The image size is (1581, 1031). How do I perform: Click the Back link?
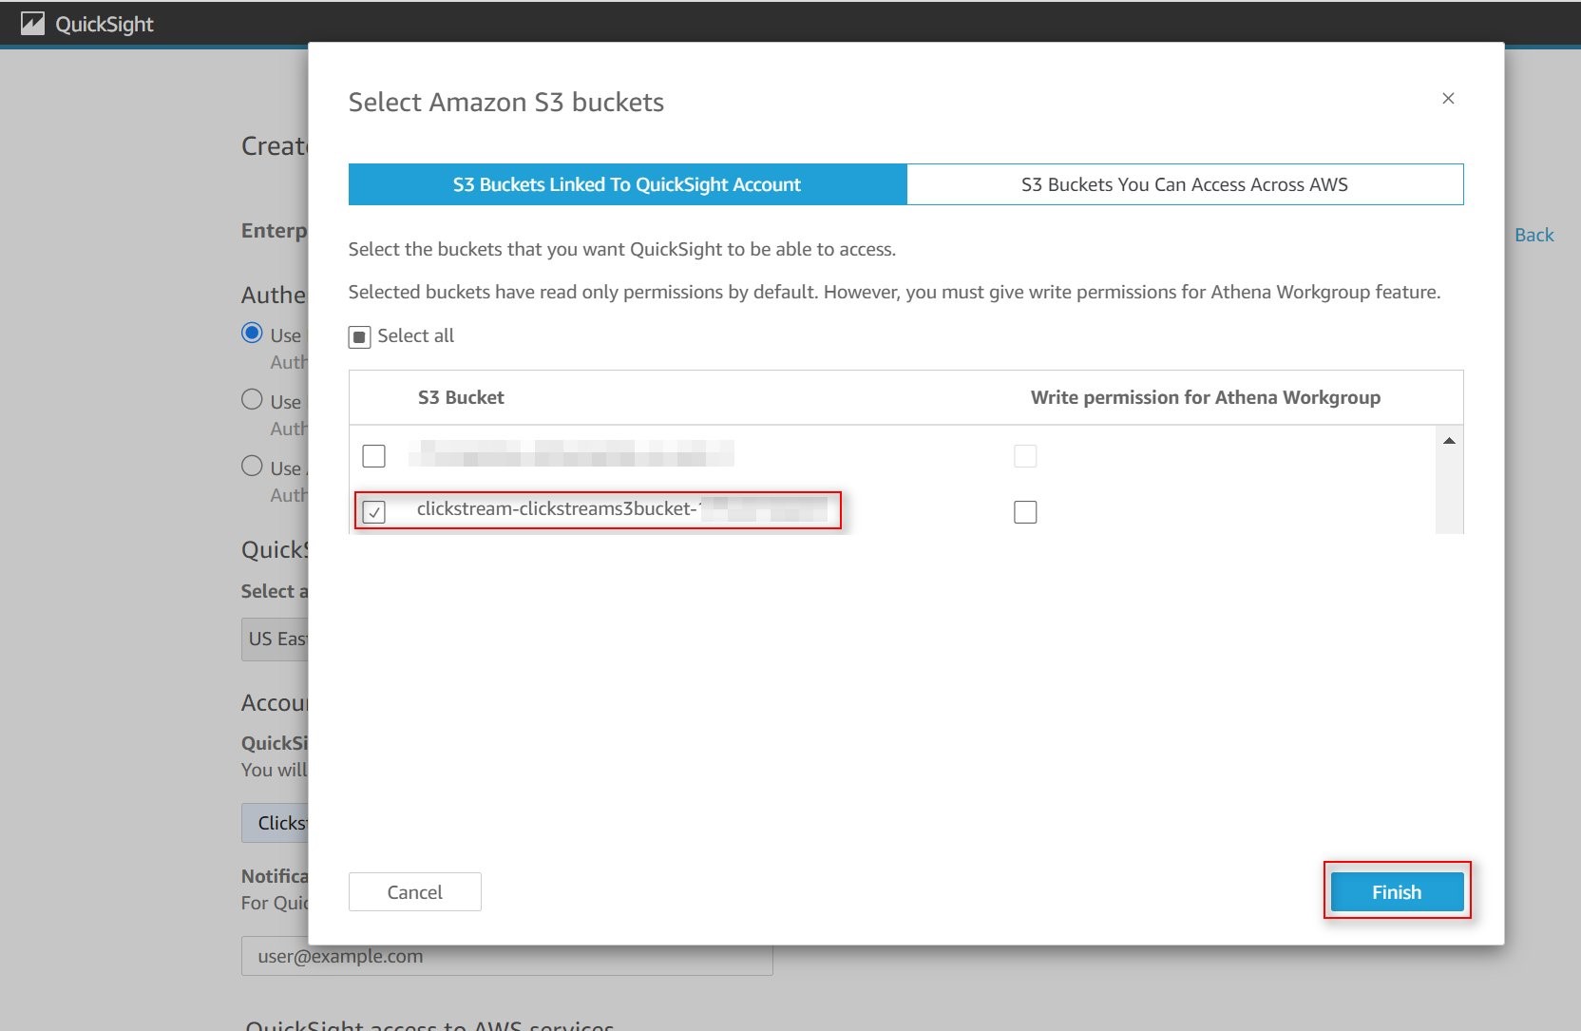click(x=1534, y=235)
